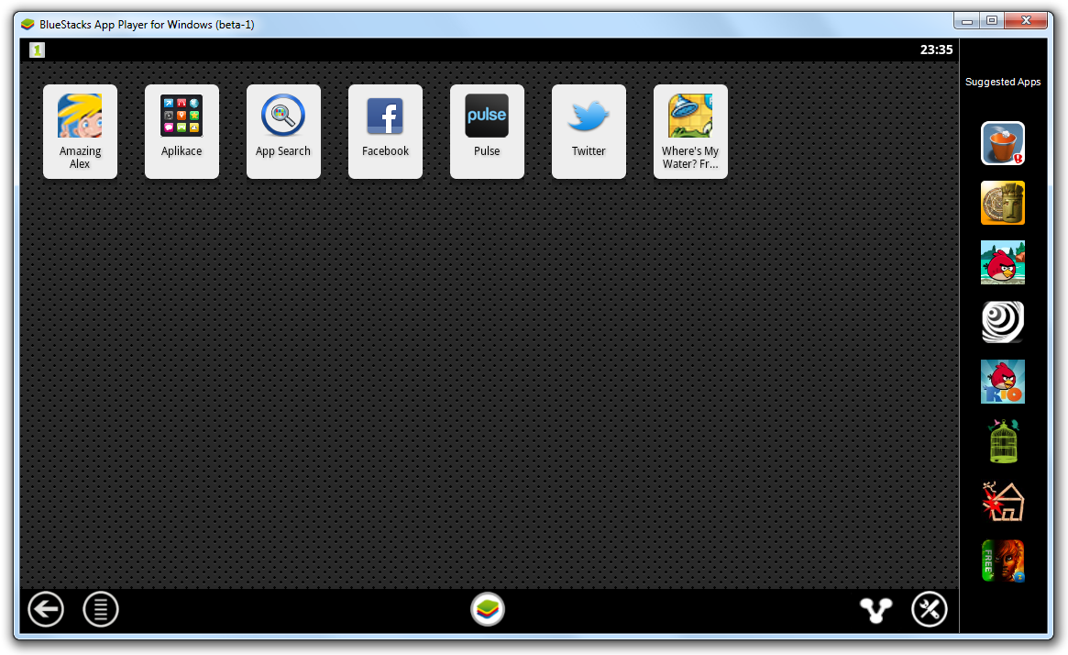Open suggested Angry Birds Rio app
The width and height of the screenshot is (1068, 655).
point(1003,382)
